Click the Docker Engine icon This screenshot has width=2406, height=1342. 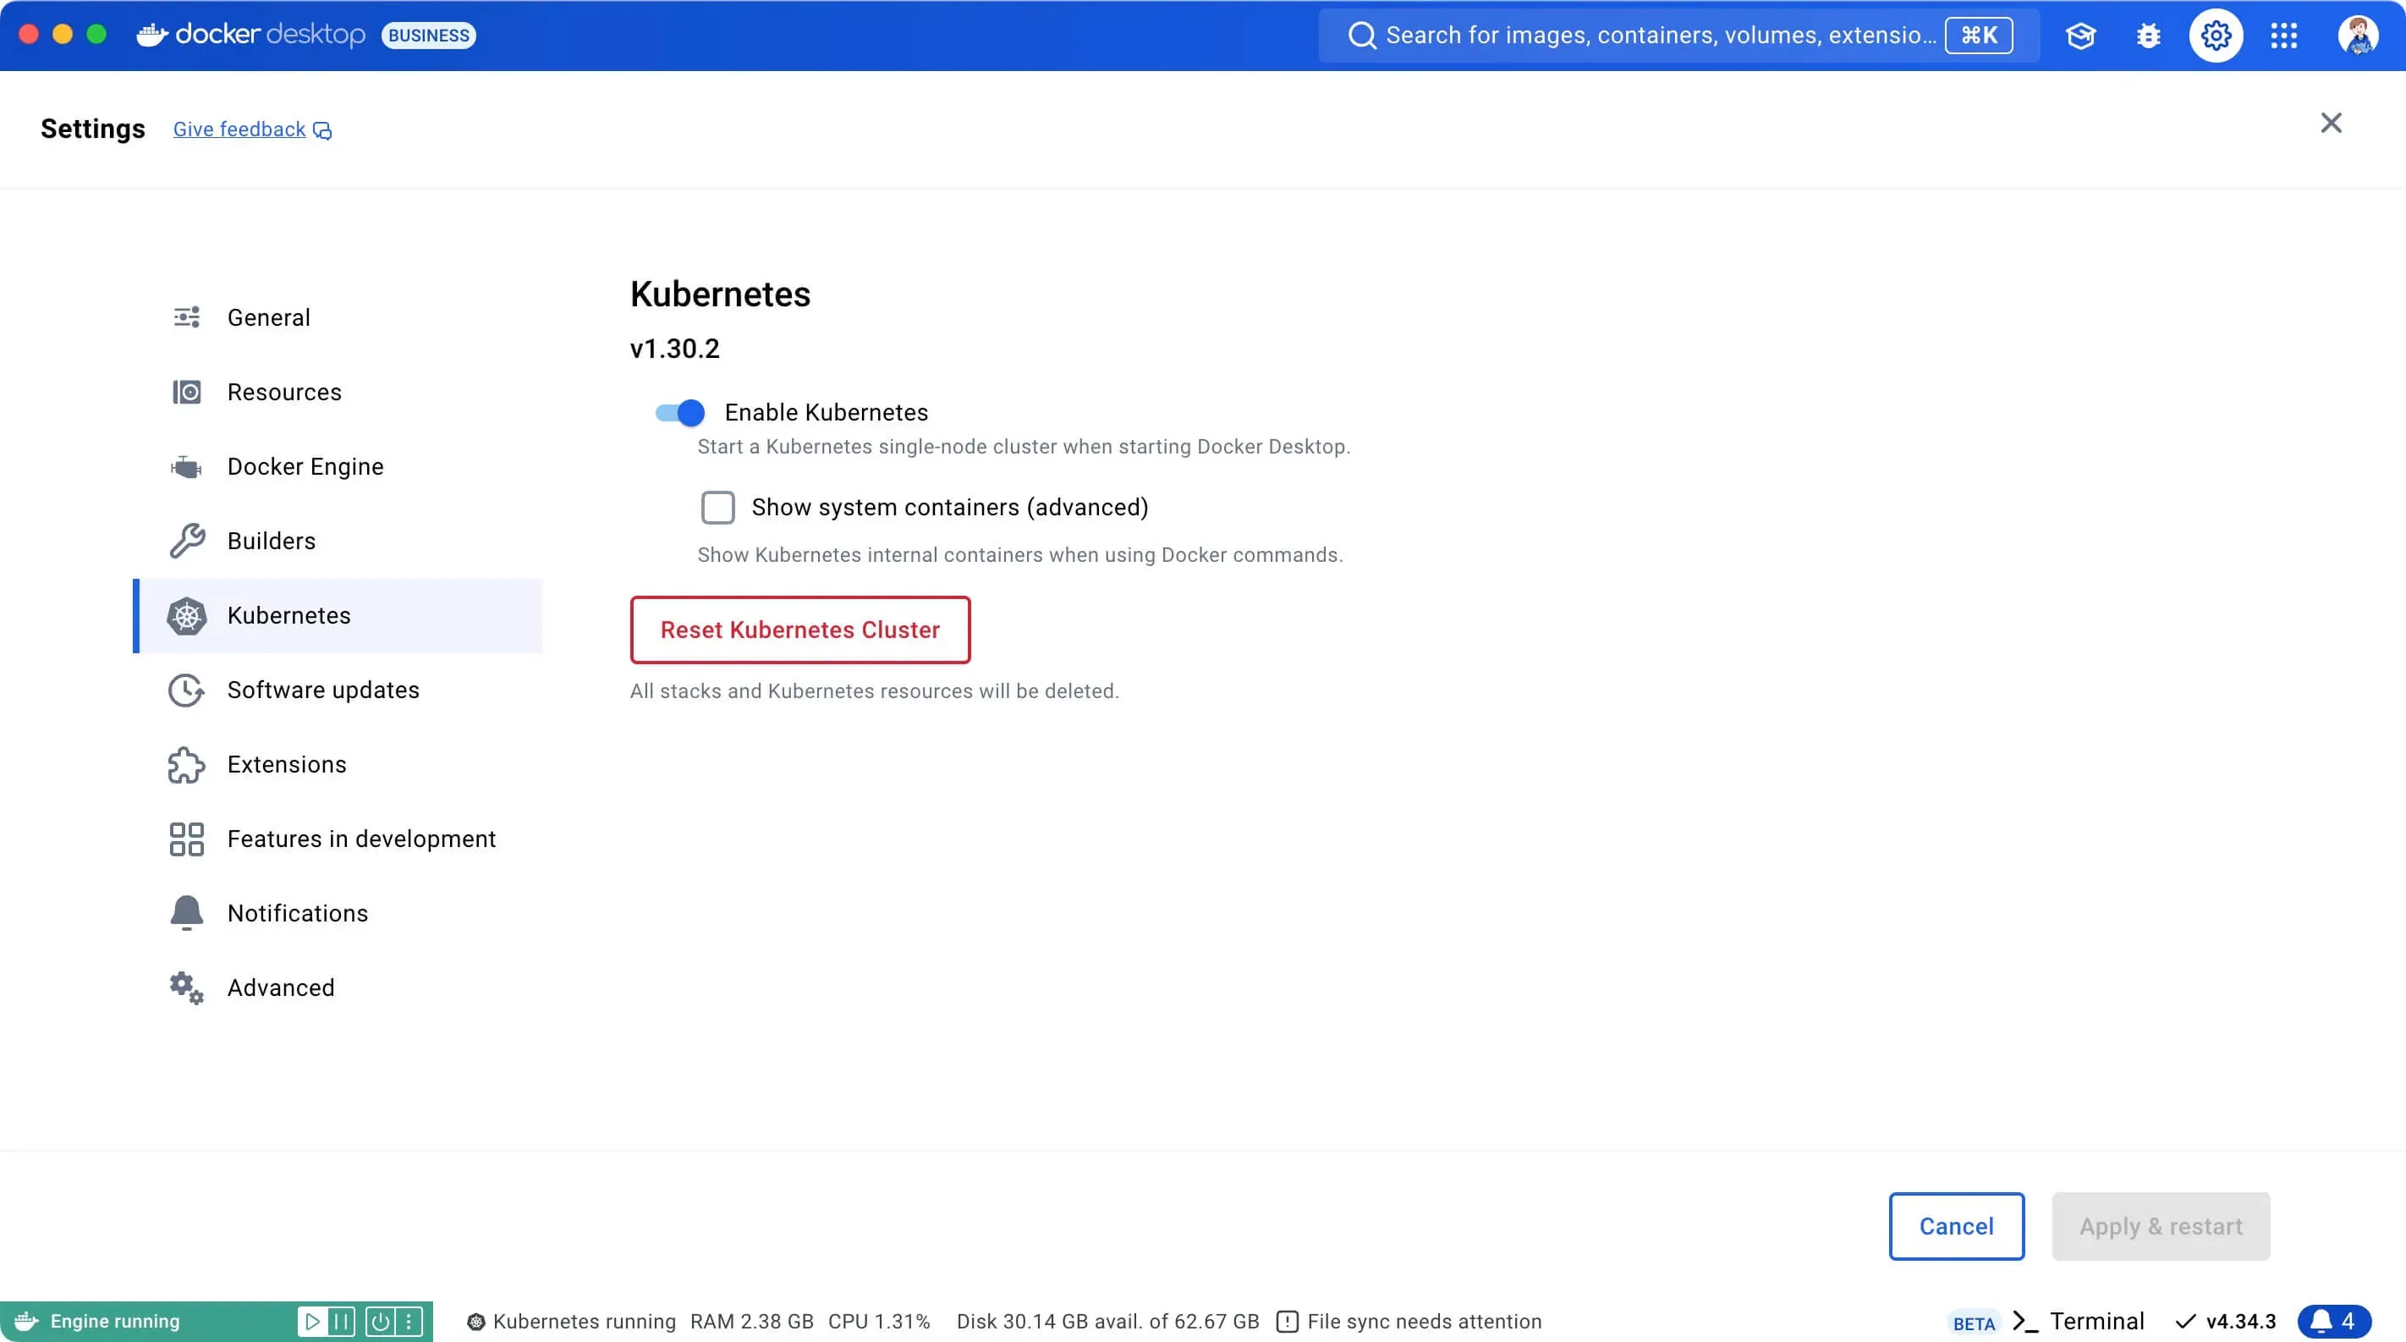pyautogui.click(x=187, y=466)
